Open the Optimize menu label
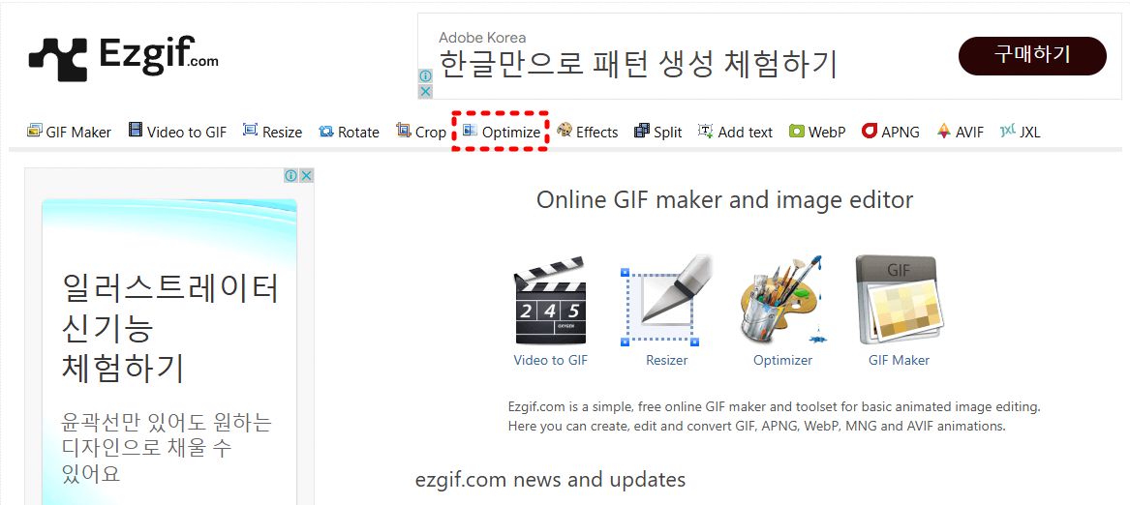Viewport: 1130px width, 505px height. coord(511,133)
